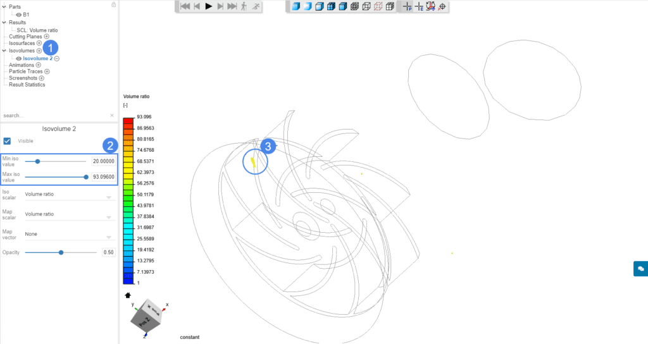Play the animation
This screenshot has height=344, width=648.
pos(209,6)
